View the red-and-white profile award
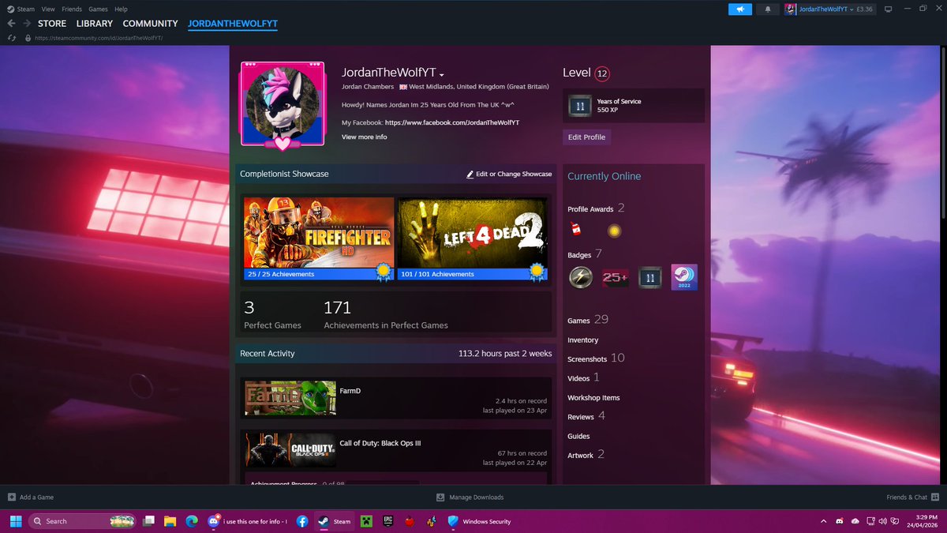 click(x=575, y=229)
